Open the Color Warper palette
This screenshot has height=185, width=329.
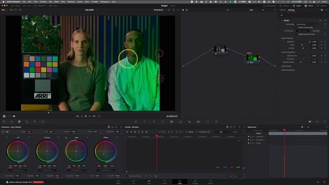(x=144, y=122)
